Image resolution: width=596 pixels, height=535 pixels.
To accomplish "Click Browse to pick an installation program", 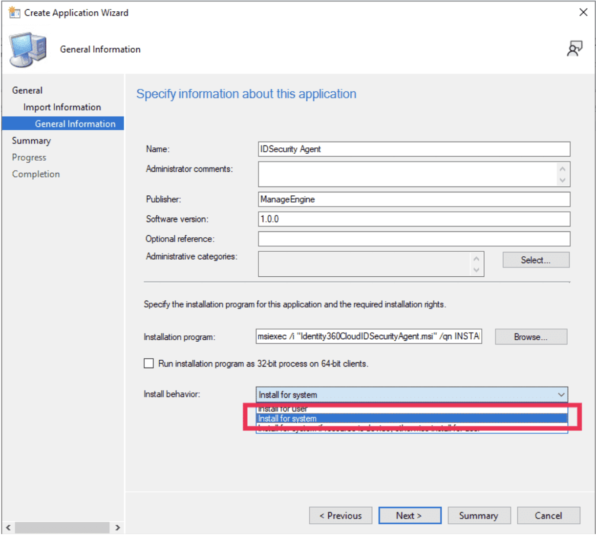I will (531, 336).
